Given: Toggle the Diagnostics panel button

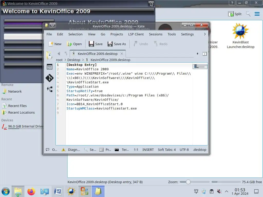Looking at the screenshot, I should pyautogui.click(x=71, y=150).
